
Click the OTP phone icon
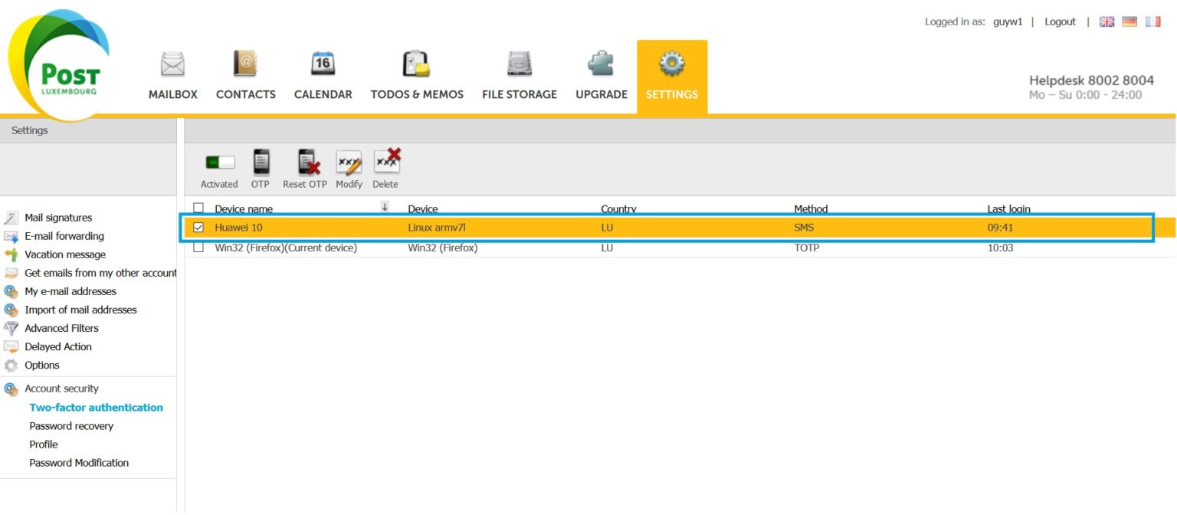pyautogui.click(x=261, y=162)
